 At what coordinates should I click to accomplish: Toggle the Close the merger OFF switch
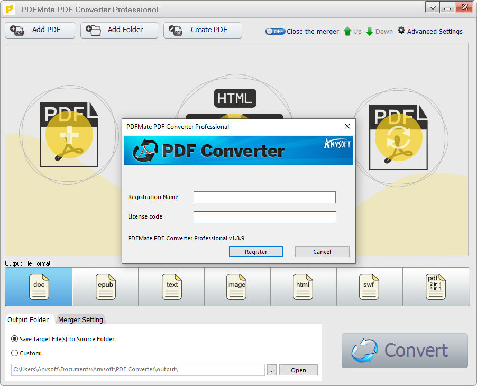pyautogui.click(x=275, y=31)
